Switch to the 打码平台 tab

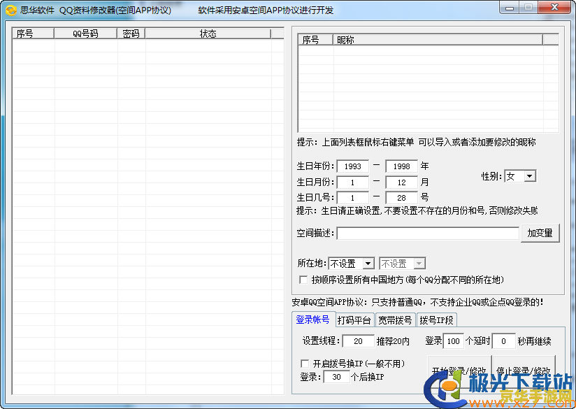tap(354, 320)
